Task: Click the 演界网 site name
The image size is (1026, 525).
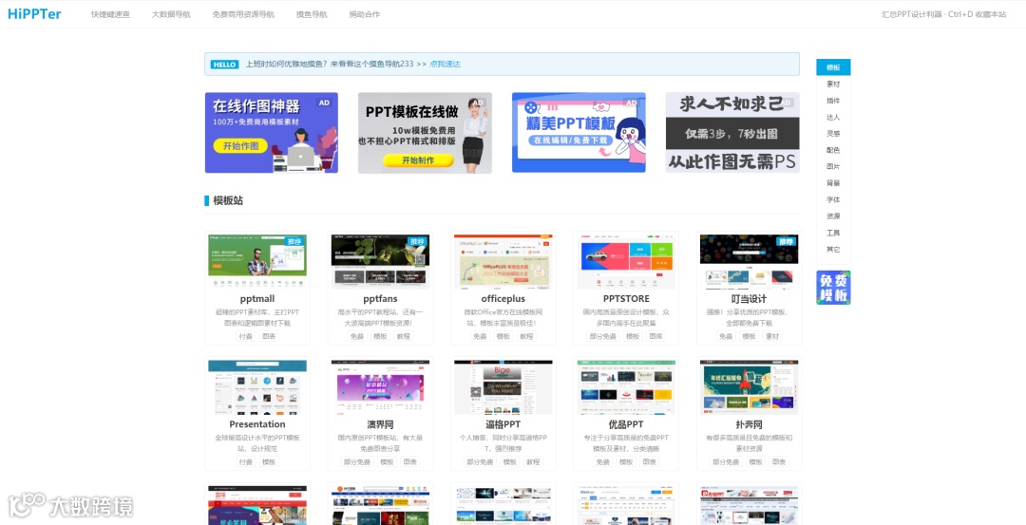Action: 380,424
